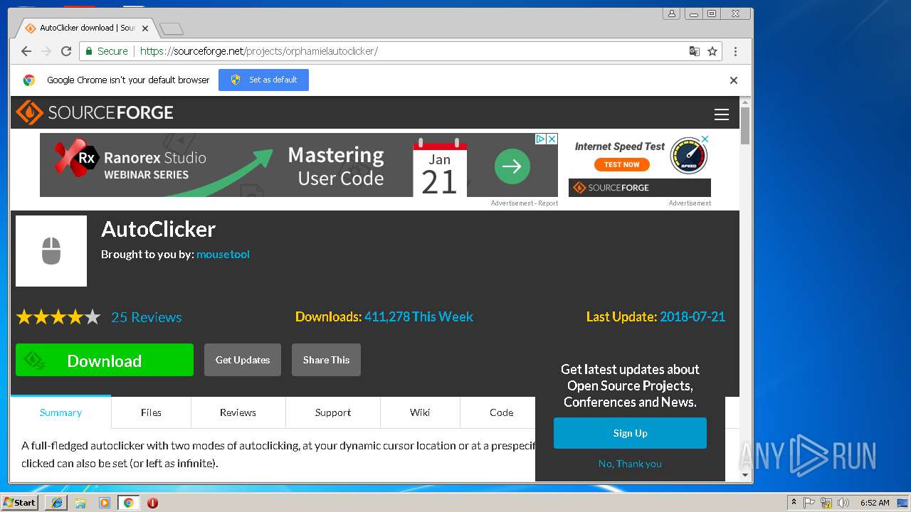The image size is (911, 512).
Task: Open the Wiki tab
Action: tap(420, 412)
